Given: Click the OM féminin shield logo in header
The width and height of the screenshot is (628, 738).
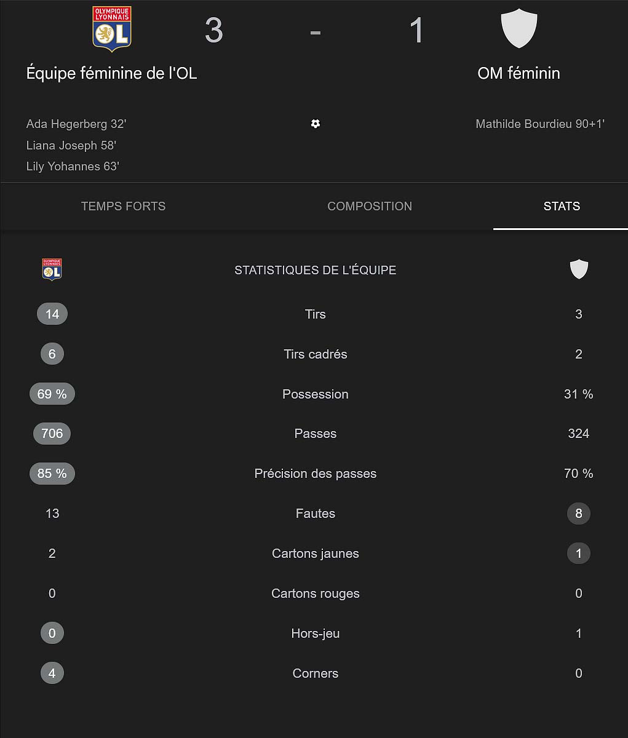Looking at the screenshot, I should tap(519, 28).
